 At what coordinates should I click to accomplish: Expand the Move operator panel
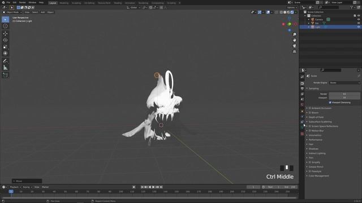point(27,181)
